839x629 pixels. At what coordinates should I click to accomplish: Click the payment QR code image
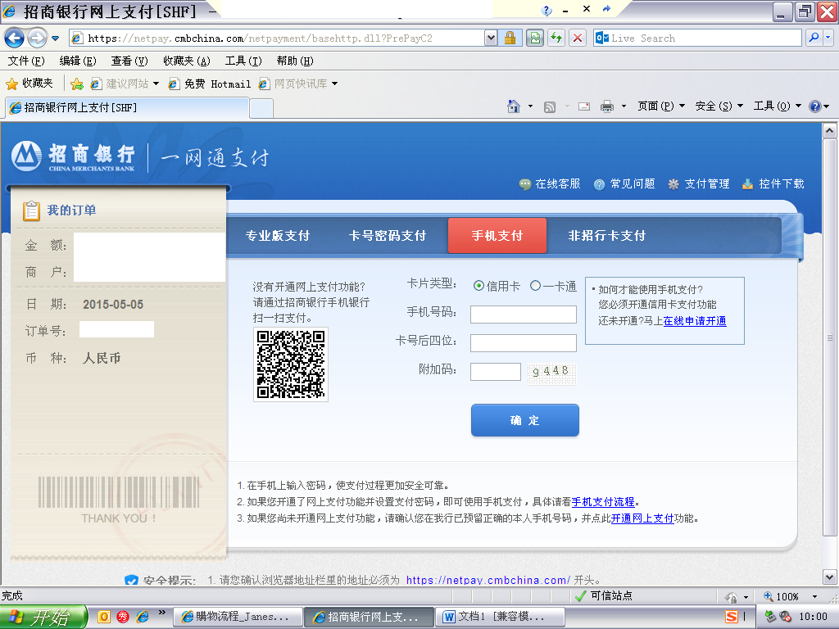coord(291,364)
